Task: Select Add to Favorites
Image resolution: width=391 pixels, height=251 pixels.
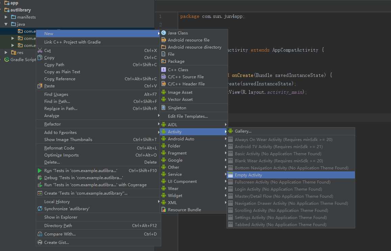Action: (98, 133)
